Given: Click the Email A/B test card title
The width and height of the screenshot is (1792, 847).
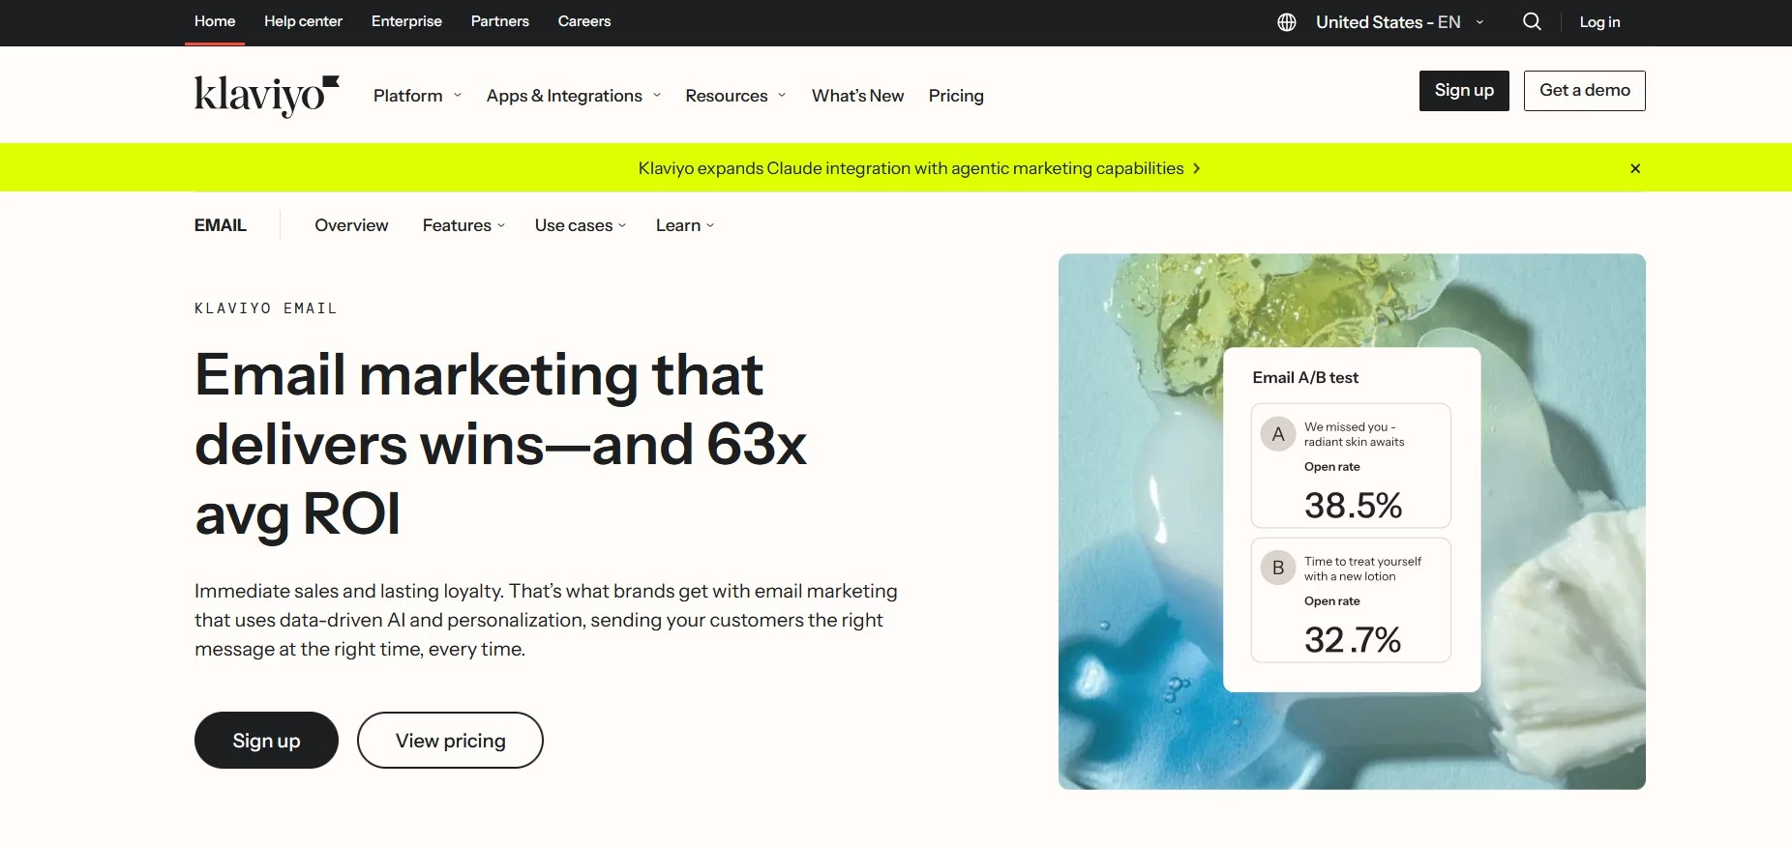Looking at the screenshot, I should coord(1305,378).
